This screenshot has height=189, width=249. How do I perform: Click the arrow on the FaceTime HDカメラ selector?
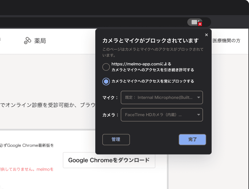[x=199, y=114]
